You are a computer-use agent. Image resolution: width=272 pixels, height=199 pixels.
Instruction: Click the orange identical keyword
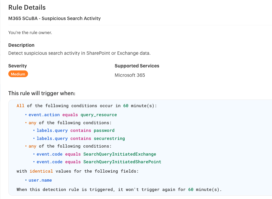pos(41,171)
